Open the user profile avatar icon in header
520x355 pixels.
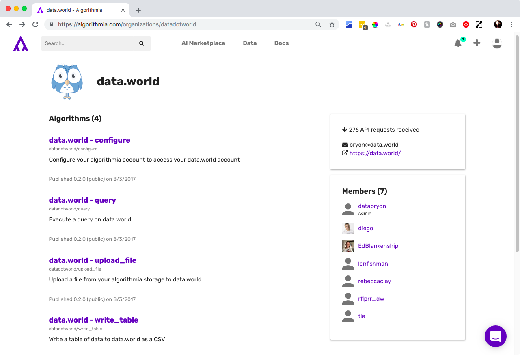click(x=497, y=43)
